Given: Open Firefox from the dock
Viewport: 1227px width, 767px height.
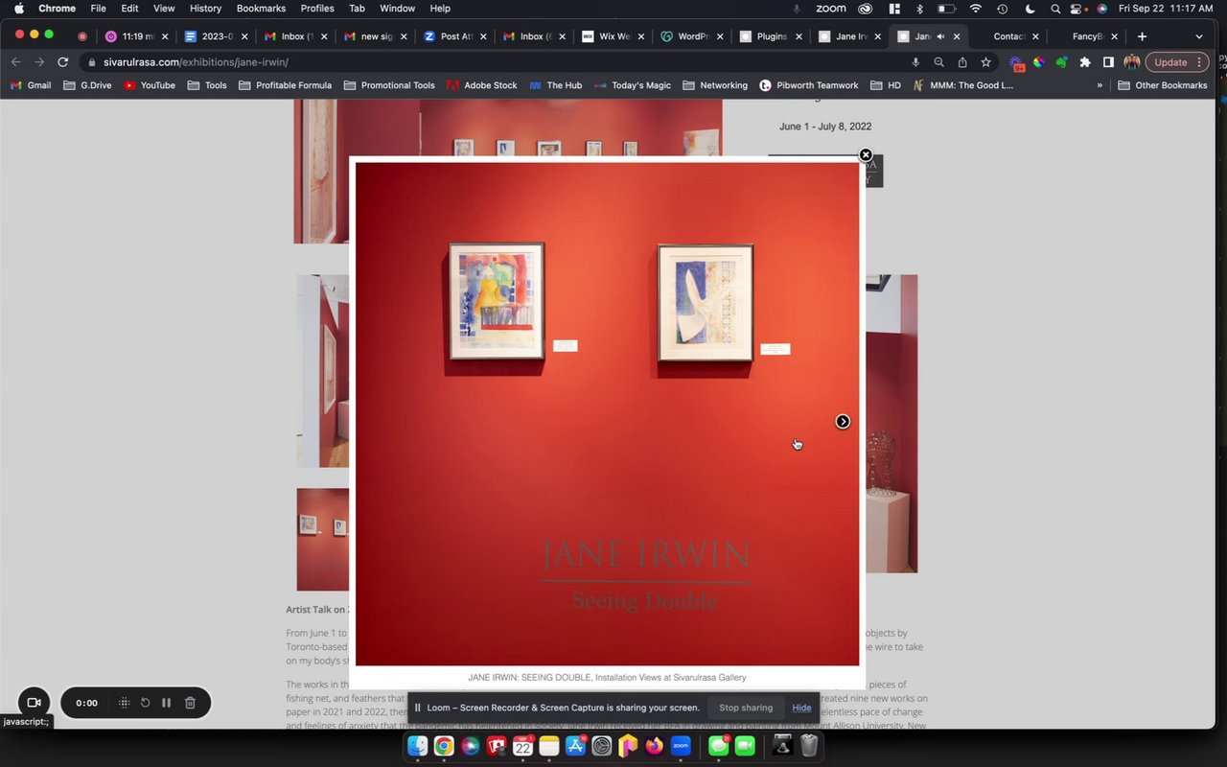Looking at the screenshot, I should tap(655, 745).
